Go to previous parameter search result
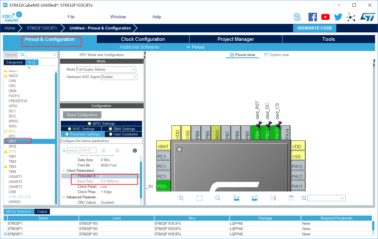This screenshot has width=378, height=239. (x=104, y=151)
